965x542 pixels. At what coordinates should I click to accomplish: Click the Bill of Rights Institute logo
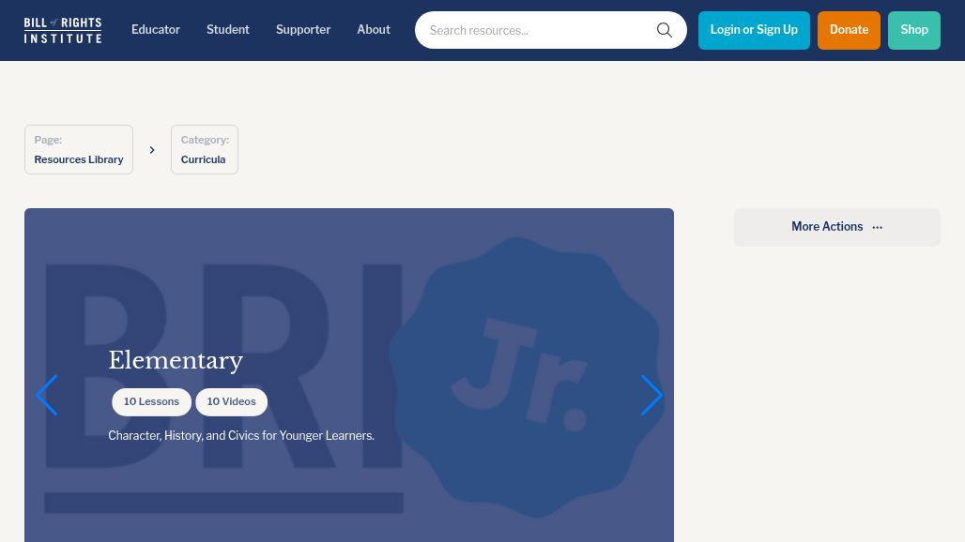click(x=62, y=29)
